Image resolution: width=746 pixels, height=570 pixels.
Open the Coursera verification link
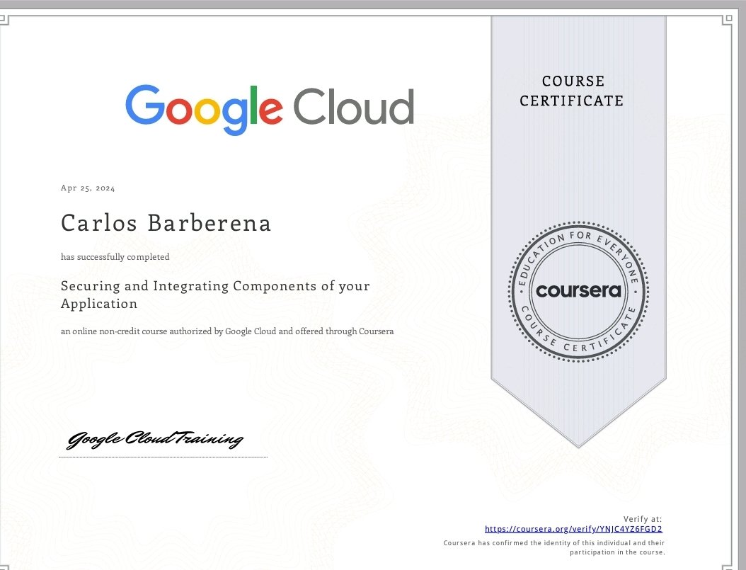[x=573, y=528]
